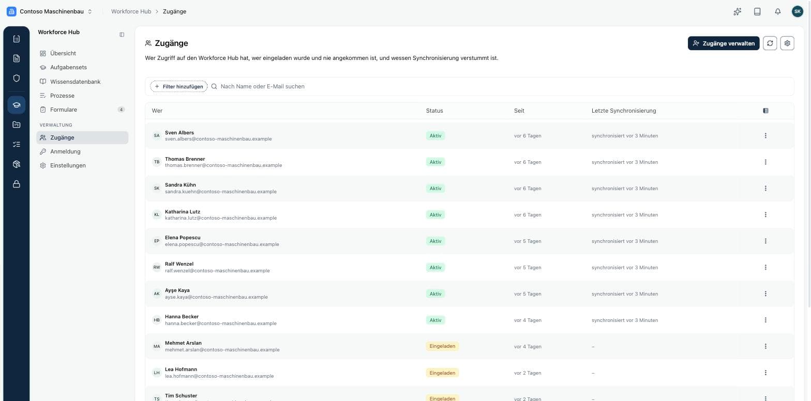Open Aufgabensets in the sidebar
Viewport: 811px width, 401px height.
[x=82, y=67]
